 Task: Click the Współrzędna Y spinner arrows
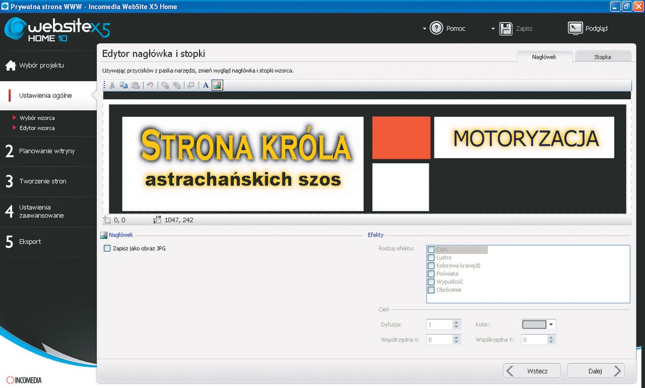[551, 340]
